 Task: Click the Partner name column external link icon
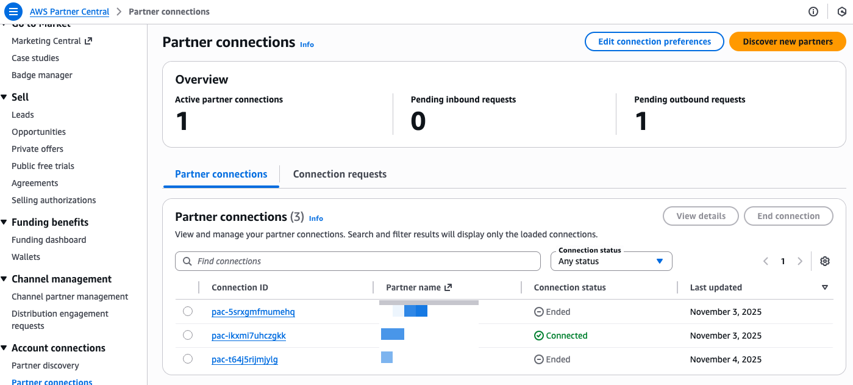pyautogui.click(x=448, y=287)
